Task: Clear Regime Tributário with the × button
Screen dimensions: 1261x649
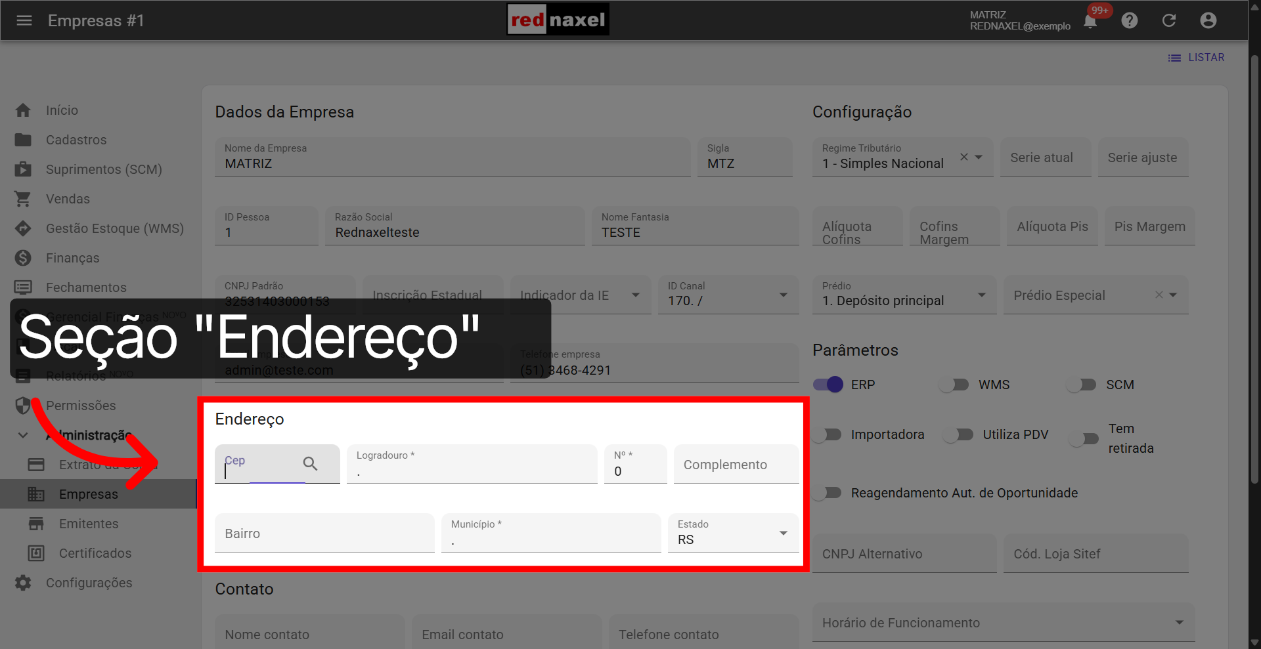Action: [x=963, y=157]
